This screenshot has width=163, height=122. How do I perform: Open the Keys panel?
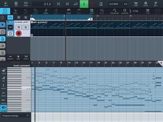click(x=16, y=4)
